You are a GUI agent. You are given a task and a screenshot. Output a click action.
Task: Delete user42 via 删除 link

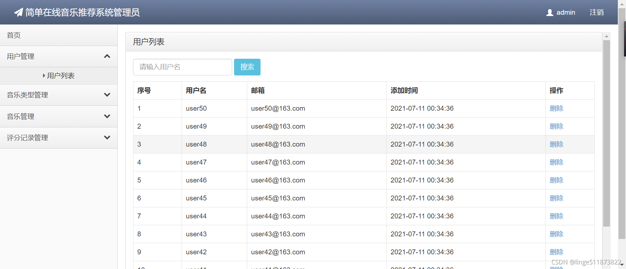coord(557,252)
